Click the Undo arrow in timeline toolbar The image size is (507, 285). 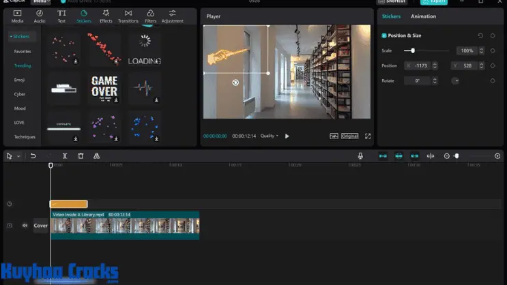(33, 156)
